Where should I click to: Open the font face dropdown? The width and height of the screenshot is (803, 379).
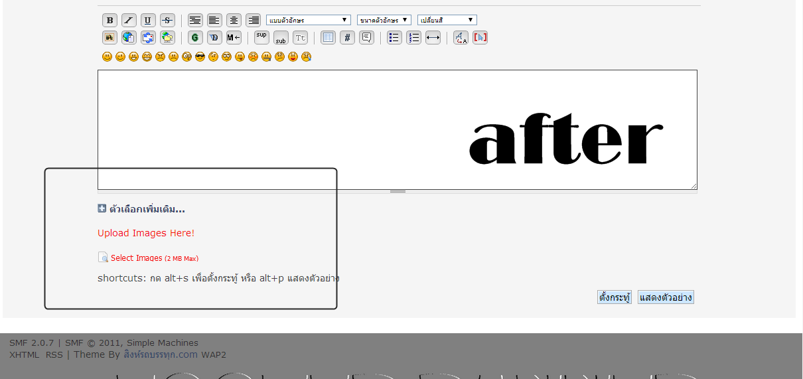pos(309,20)
